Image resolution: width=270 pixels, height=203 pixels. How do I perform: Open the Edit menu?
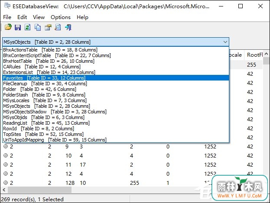pyautogui.click(x=22, y=17)
